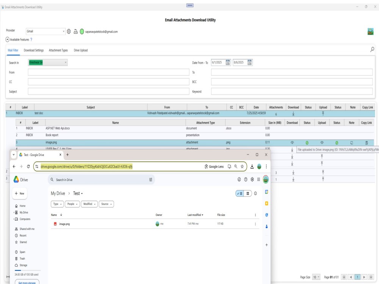Screen dimensions: 379x284
Task: Open Drive advanced search options
Action: coord(150,179)
